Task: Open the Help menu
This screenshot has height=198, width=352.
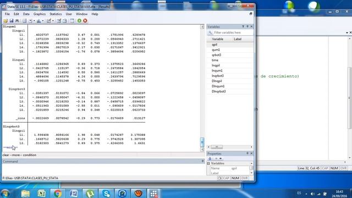Action: tap(95, 14)
